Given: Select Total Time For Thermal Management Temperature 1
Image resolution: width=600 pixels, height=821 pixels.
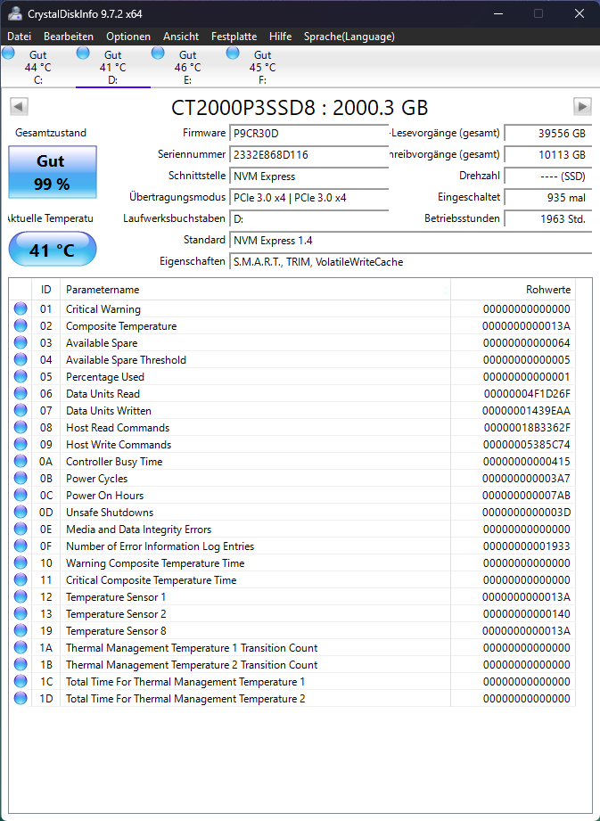Looking at the screenshot, I should click(292, 682).
